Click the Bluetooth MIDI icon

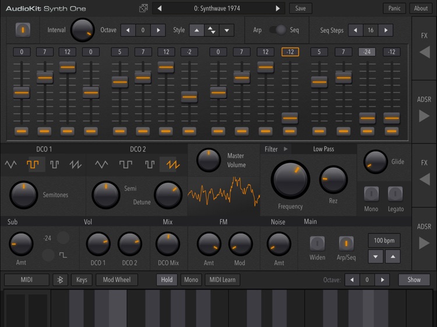(60, 280)
